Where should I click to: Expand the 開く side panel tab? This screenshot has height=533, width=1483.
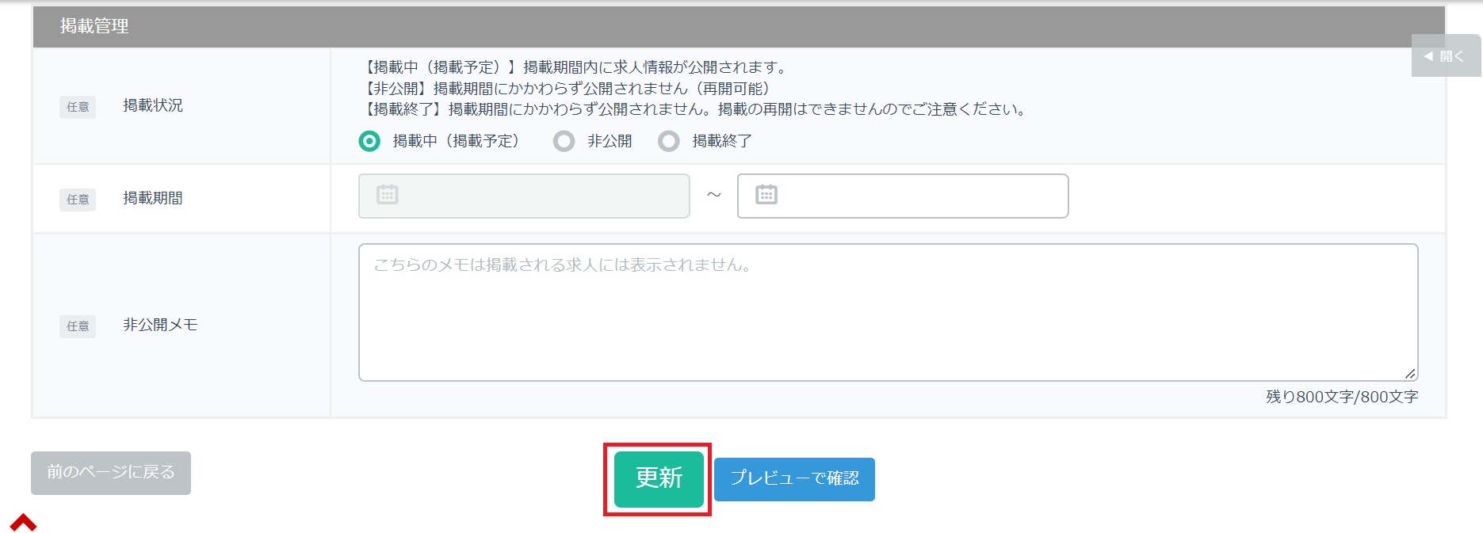pyautogui.click(x=1445, y=56)
